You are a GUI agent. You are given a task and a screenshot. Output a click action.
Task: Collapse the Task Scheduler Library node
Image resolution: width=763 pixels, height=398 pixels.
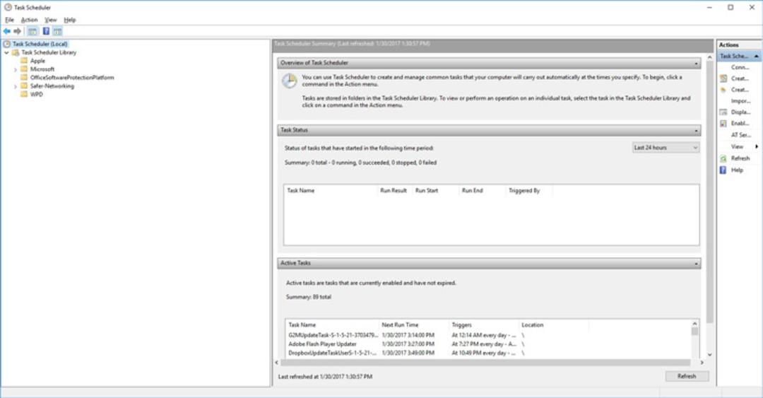(6, 52)
